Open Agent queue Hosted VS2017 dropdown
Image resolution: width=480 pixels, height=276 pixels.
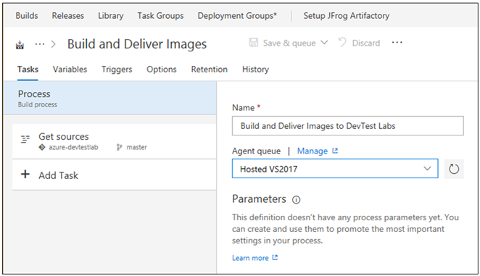click(x=335, y=169)
